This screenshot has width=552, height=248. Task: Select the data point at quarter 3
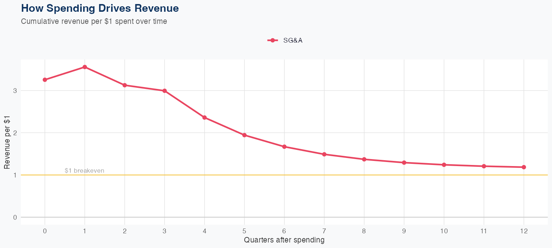pyautogui.click(x=164, y=91)
